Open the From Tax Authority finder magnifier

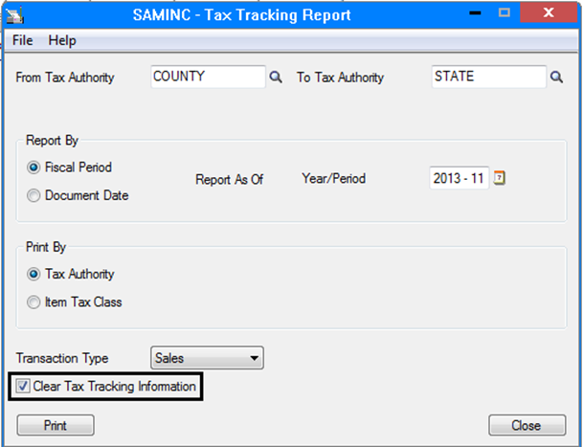tap(276, 78)
